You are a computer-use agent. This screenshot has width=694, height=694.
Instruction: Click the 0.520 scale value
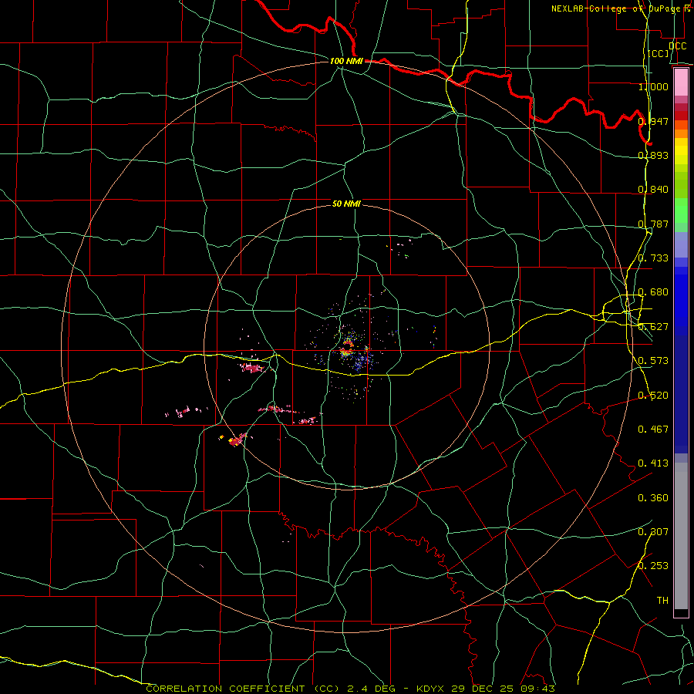pos(653,396)
